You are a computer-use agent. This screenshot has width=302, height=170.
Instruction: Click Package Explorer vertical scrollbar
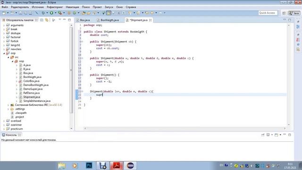point(71,70)
